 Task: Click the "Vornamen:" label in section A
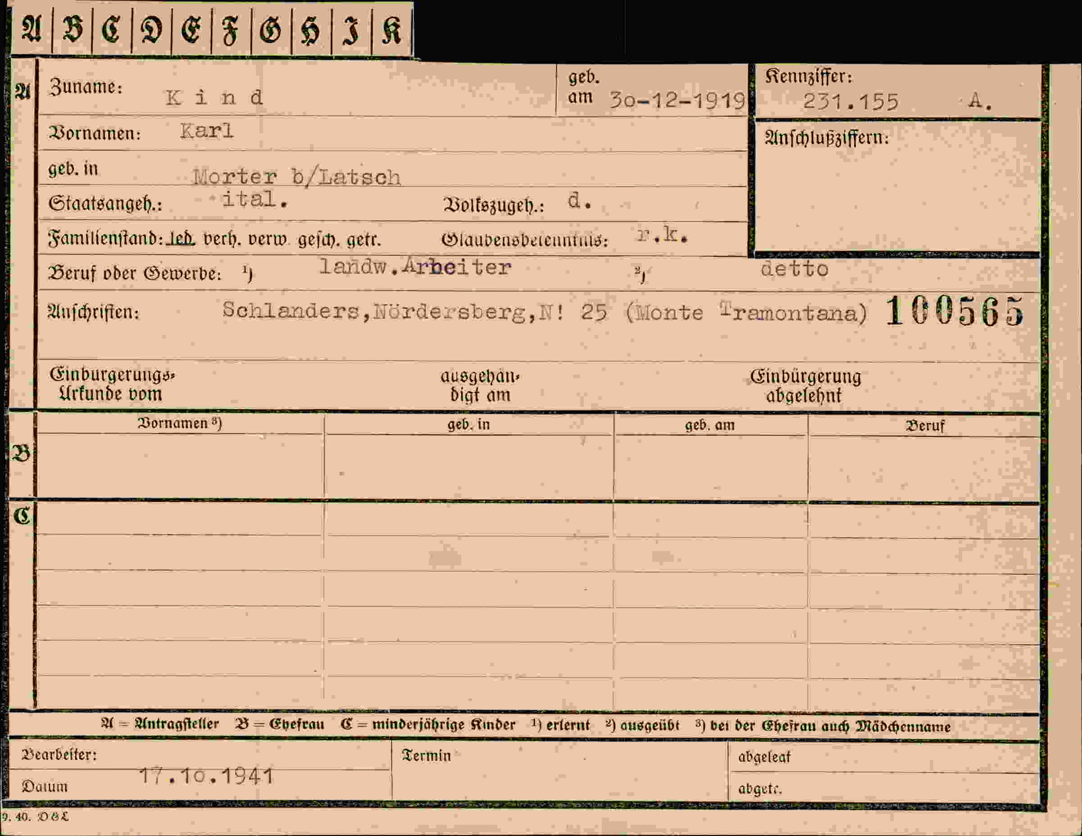[x=95, y=133]
